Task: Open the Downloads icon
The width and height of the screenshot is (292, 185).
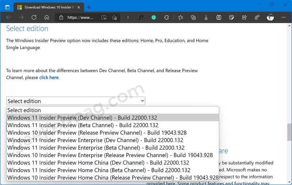Action: pyautogui.click(x=206, y=17)
